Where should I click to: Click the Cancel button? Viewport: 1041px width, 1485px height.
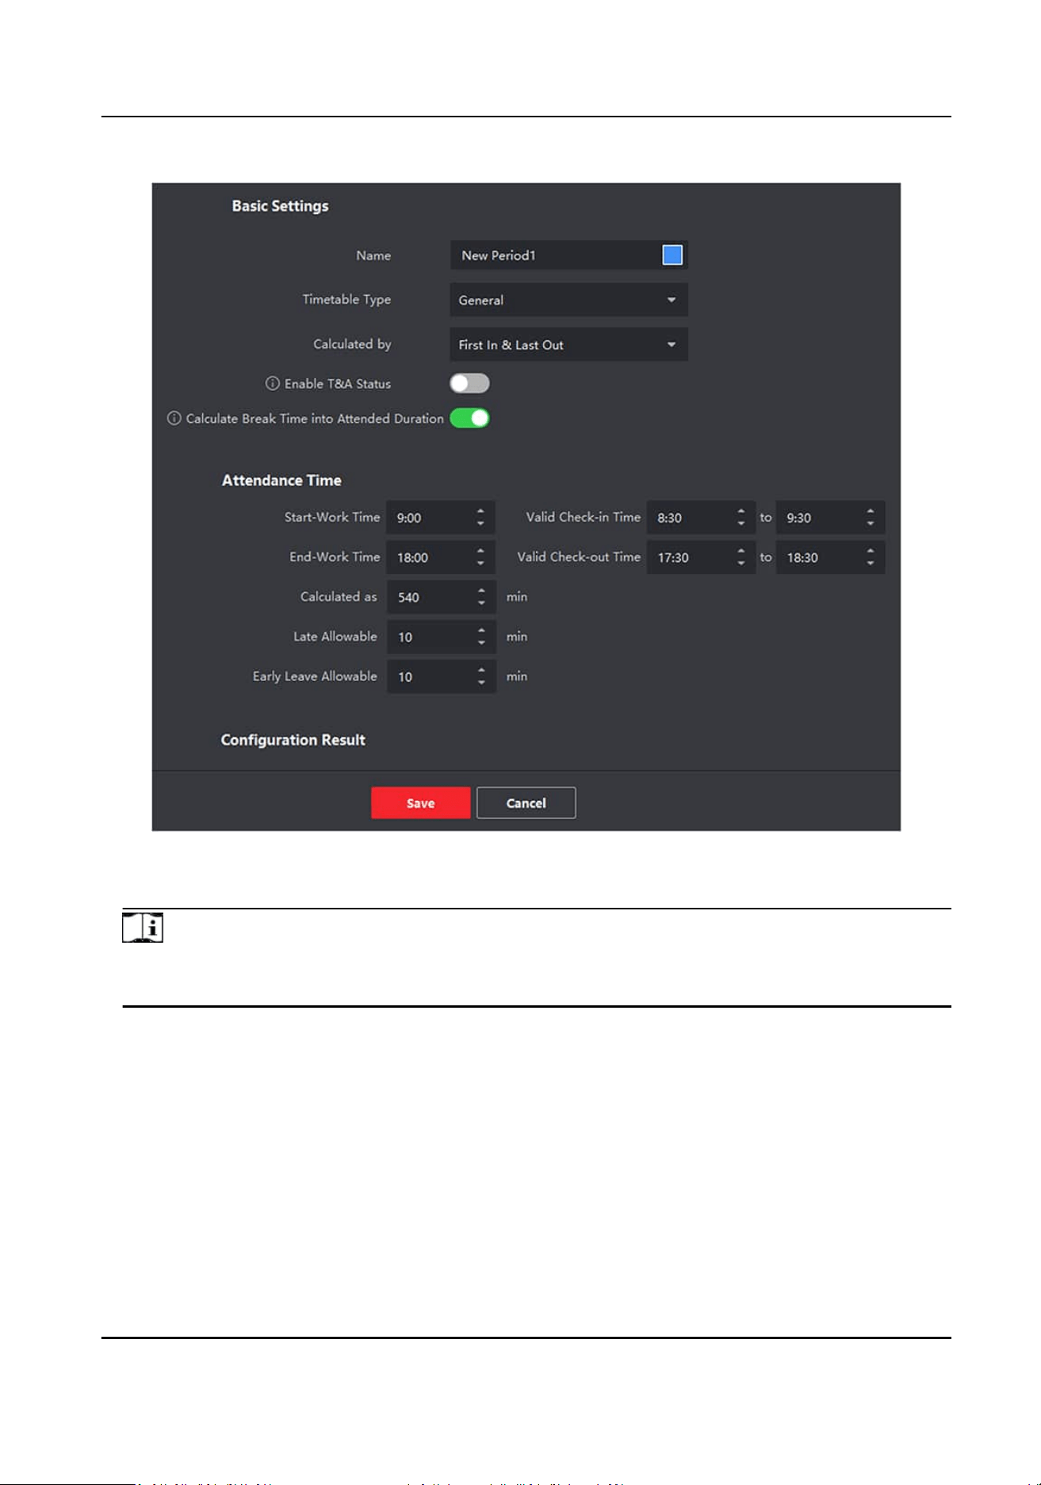(526, 803)
